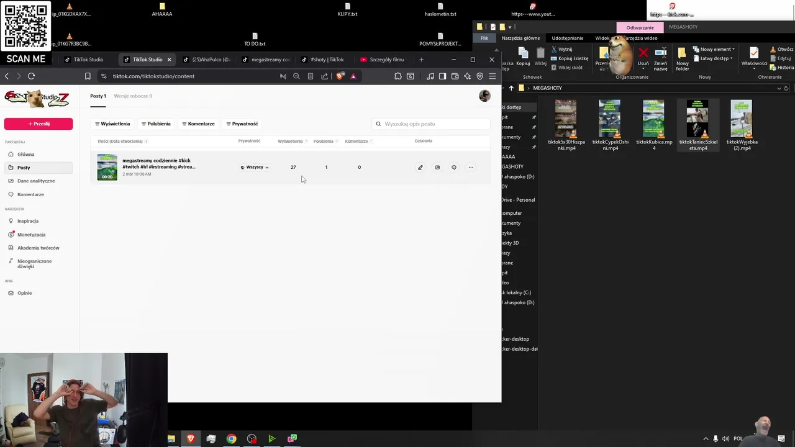The image size is (795, 447).
Task: Select tiktokKubica.mp4 thumbnail in Explorer
Action: coord(653,119)
